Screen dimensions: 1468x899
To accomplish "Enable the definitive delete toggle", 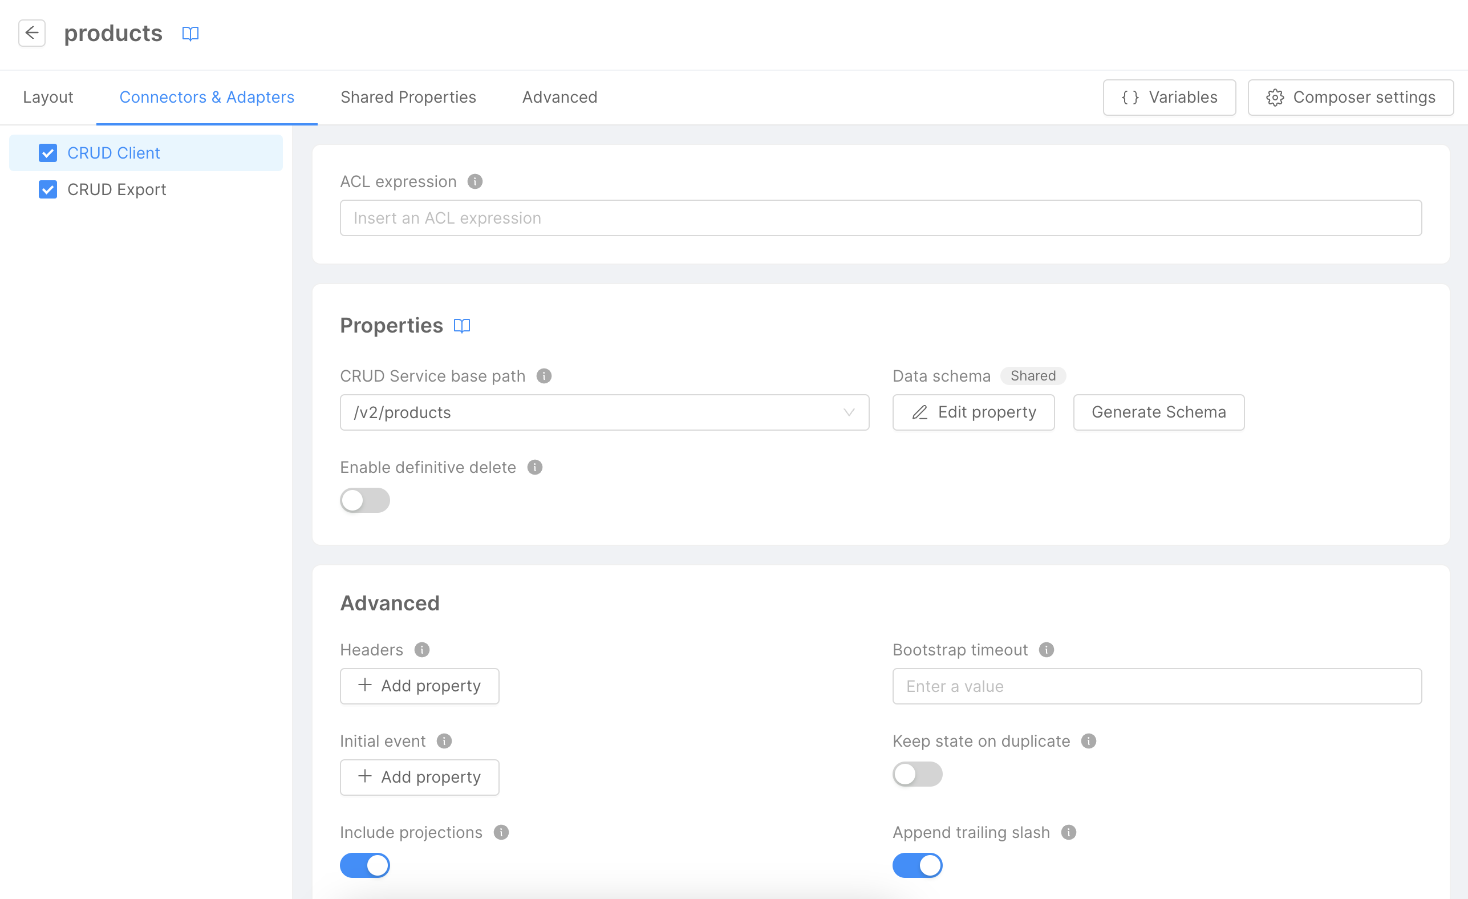I will pyautogui.click(x=364, y=500).
